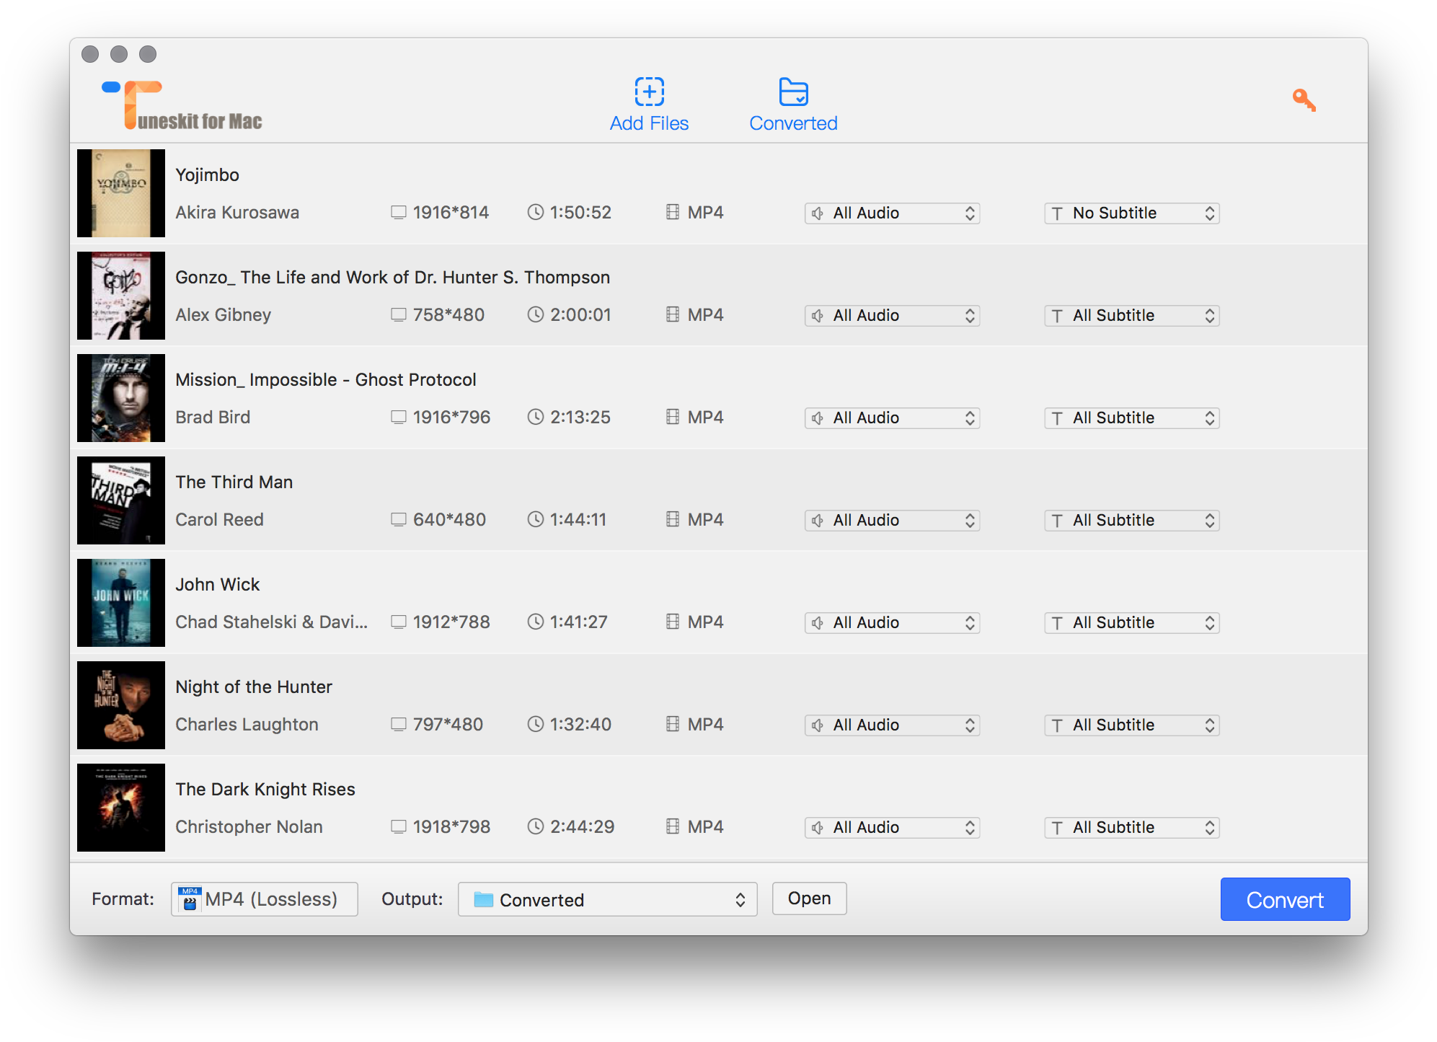Click the resolution monitor icon for Mission Impossible
The image size is (1437, 1042).
point(399,417)
